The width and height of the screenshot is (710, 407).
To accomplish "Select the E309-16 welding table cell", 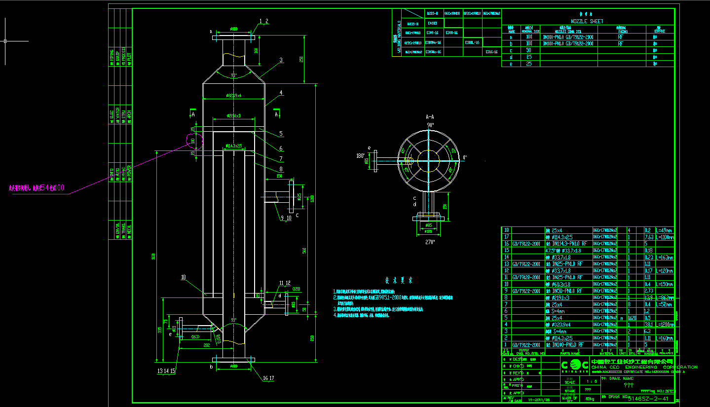I will [433, 33].
